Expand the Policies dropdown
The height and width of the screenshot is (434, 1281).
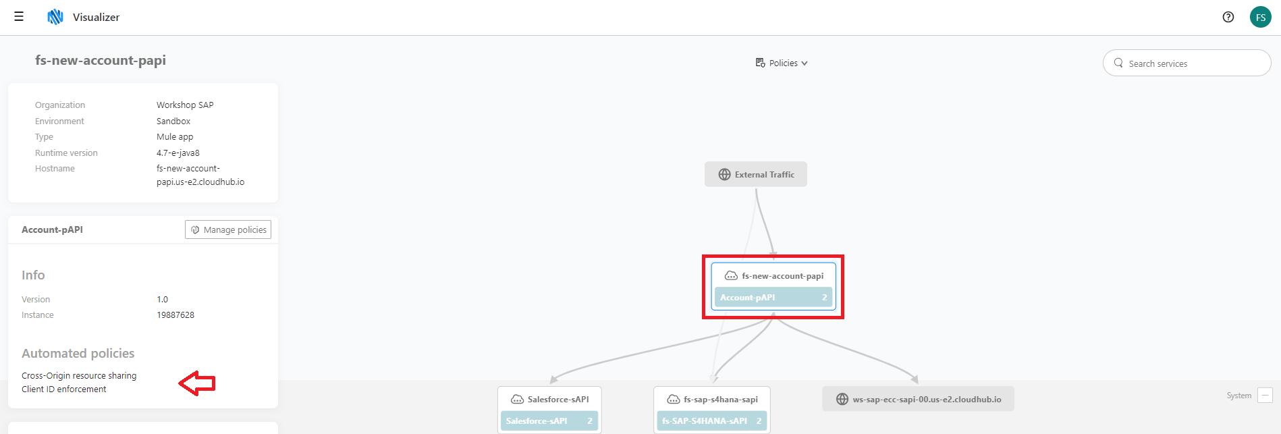(x=782, y=63)
